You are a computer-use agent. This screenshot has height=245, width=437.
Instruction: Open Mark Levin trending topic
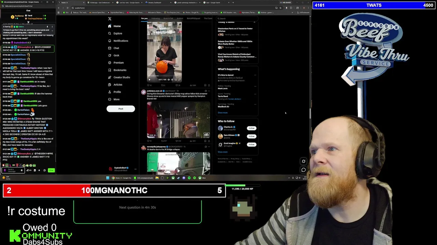[223, 88]
